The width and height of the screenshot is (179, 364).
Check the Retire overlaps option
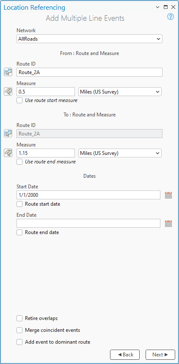pyautogui.click(x=19, y=318)
